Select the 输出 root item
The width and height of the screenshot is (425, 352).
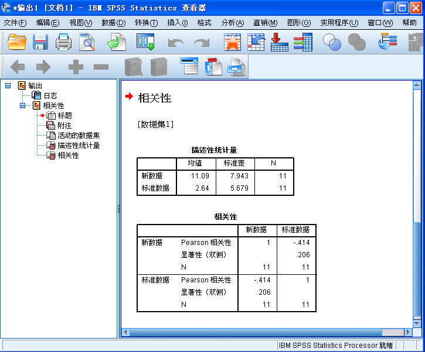[x=35, y=86]
